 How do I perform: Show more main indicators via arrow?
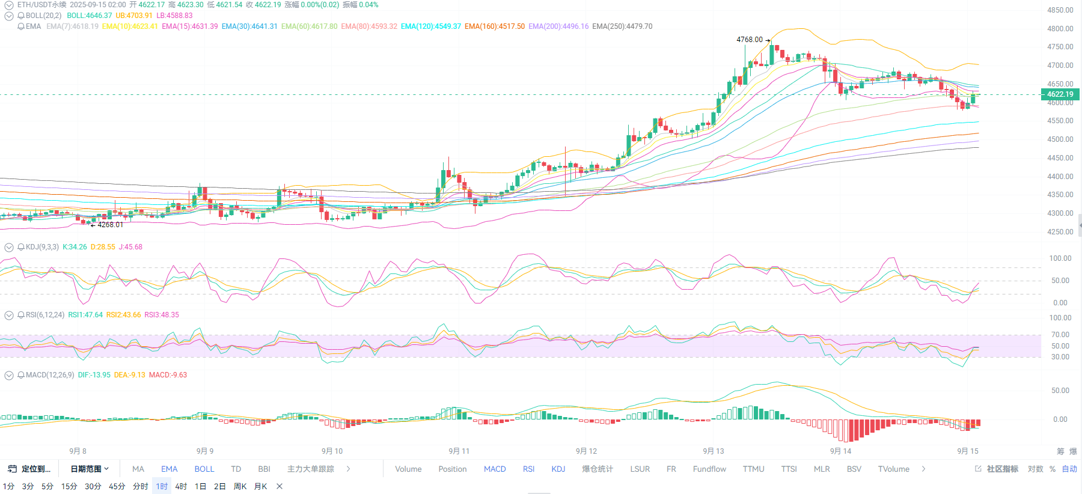point(349,469)
